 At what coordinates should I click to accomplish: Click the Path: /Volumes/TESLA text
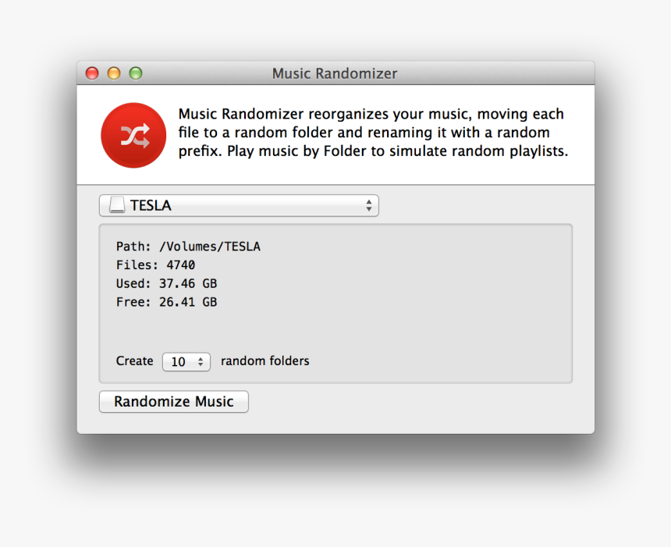(x=188, y=247)
